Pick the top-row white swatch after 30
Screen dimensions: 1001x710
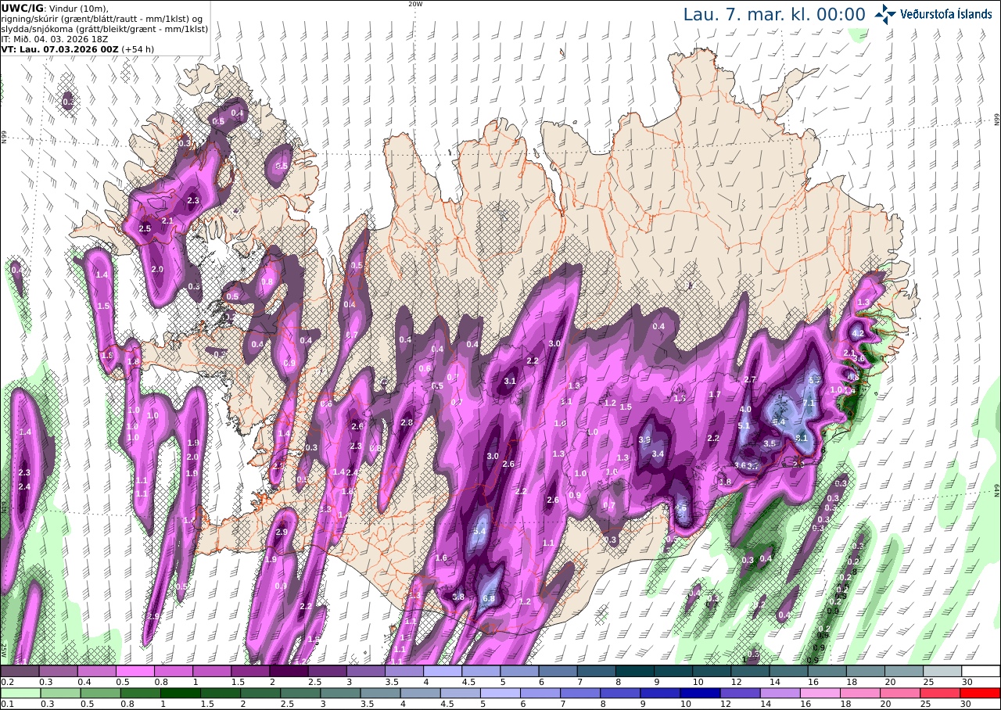981,671
